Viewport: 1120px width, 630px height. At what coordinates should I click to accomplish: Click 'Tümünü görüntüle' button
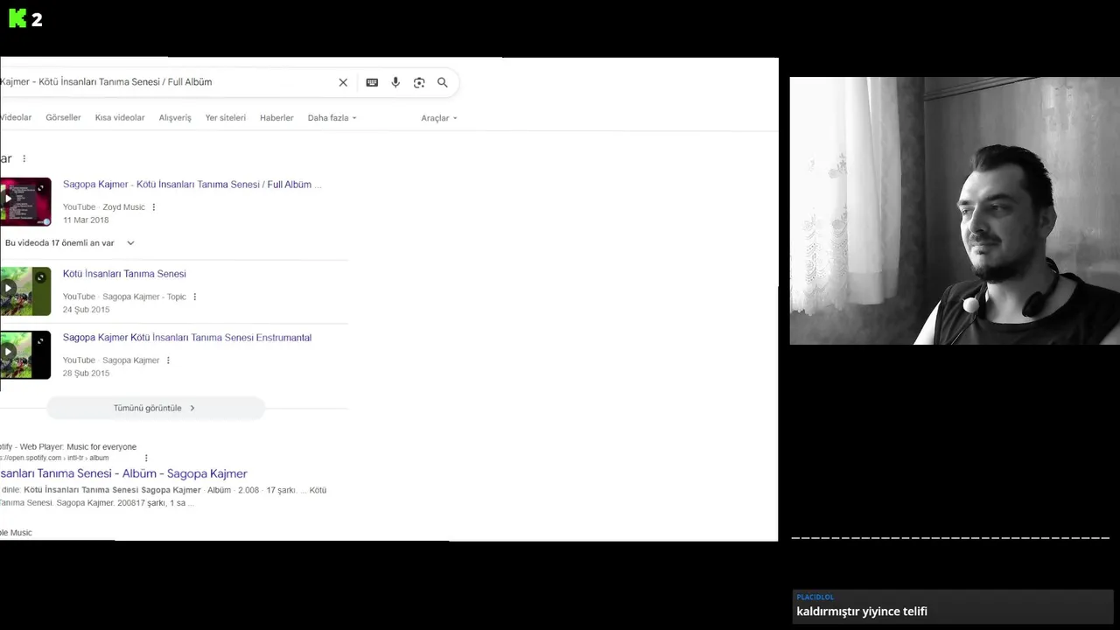155,408
